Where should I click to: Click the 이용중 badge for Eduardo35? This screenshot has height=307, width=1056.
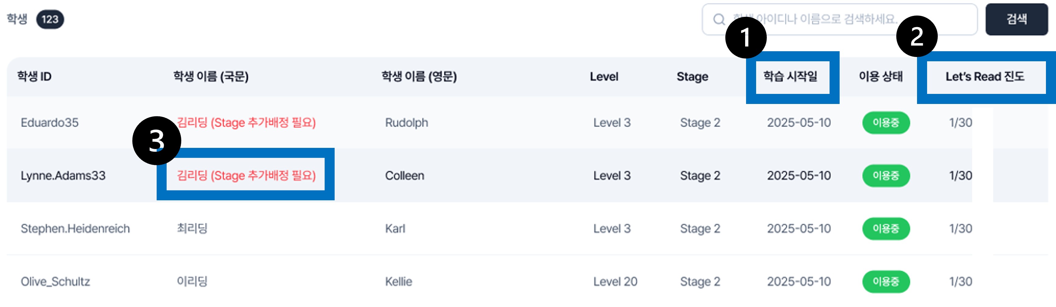885,123
